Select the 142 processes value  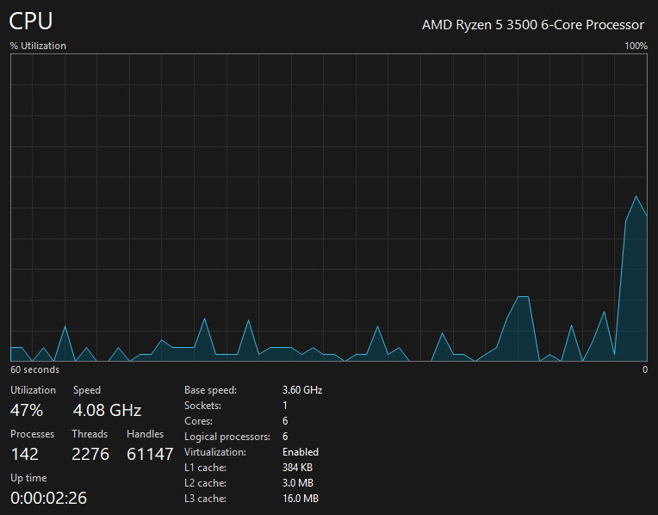[x=25, y=454]
